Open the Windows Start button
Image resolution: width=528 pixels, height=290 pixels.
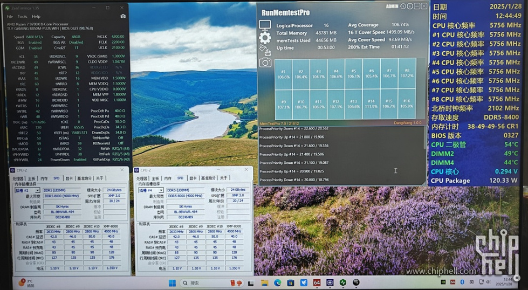(172, 282)
